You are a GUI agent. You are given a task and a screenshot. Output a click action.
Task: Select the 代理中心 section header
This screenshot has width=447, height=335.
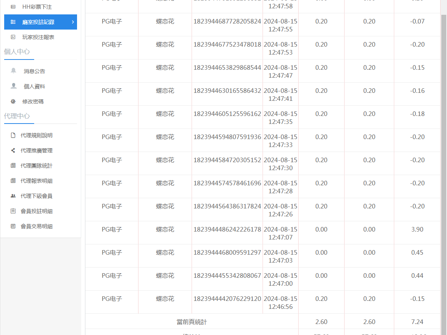coord(17,116)
